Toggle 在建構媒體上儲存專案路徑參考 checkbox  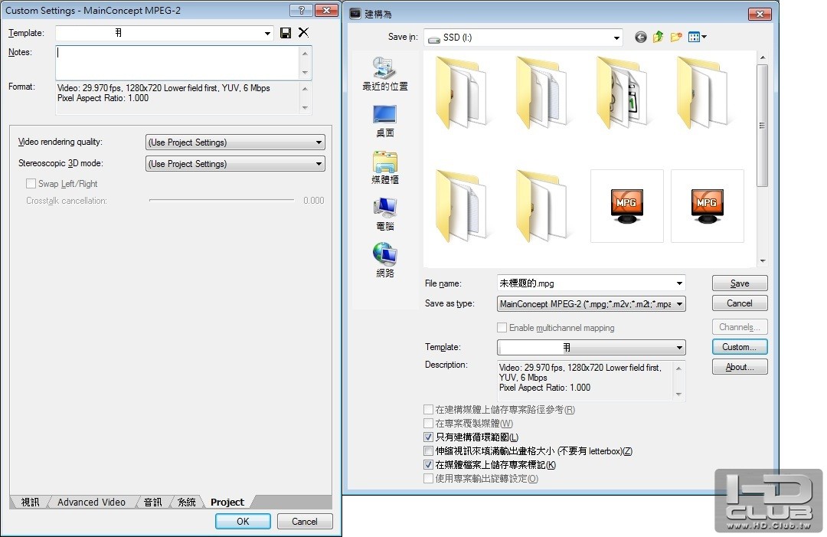pos(428,409)
